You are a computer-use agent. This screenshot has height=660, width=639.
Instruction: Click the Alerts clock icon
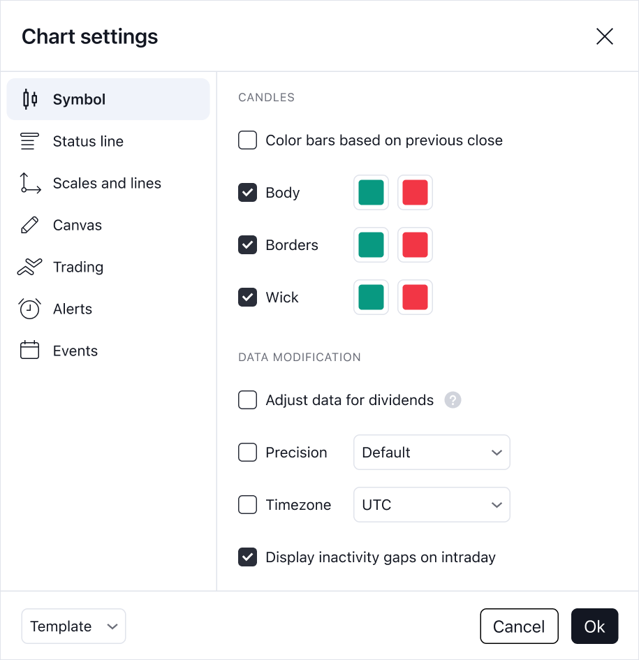pos(29,309)
